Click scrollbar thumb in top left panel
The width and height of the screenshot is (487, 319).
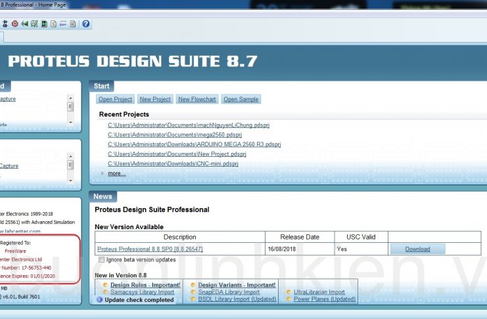pyautogui.click(x=70, y=107)
